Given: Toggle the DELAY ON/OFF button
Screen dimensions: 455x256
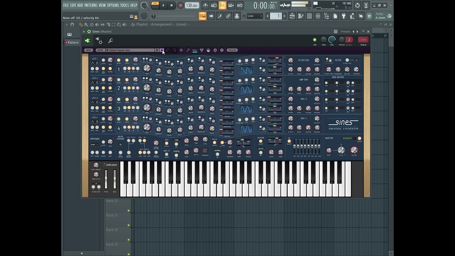Looking at the screenshot, I should tap(214, 143).
